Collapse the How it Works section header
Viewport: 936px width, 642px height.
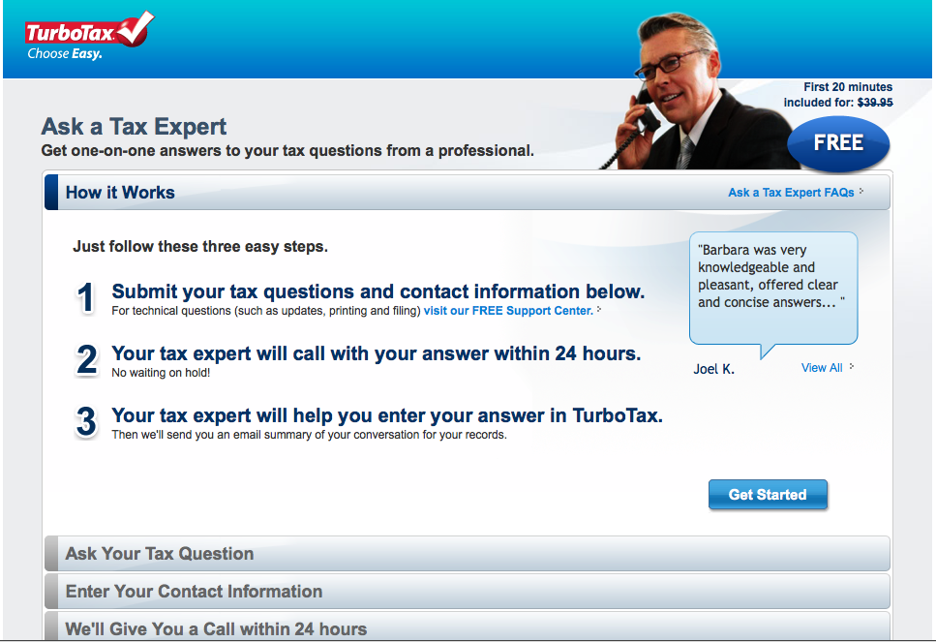click(468, 193)
